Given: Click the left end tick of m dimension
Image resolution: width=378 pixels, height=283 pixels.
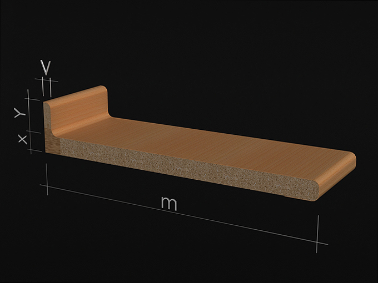Looking at the screenshot, I should pyautogui.click(x=47, y=179).
